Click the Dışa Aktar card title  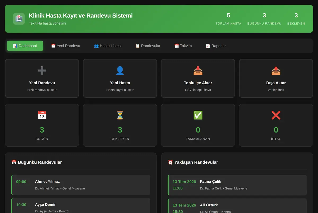pyautogui.click(x=276, y=83)
